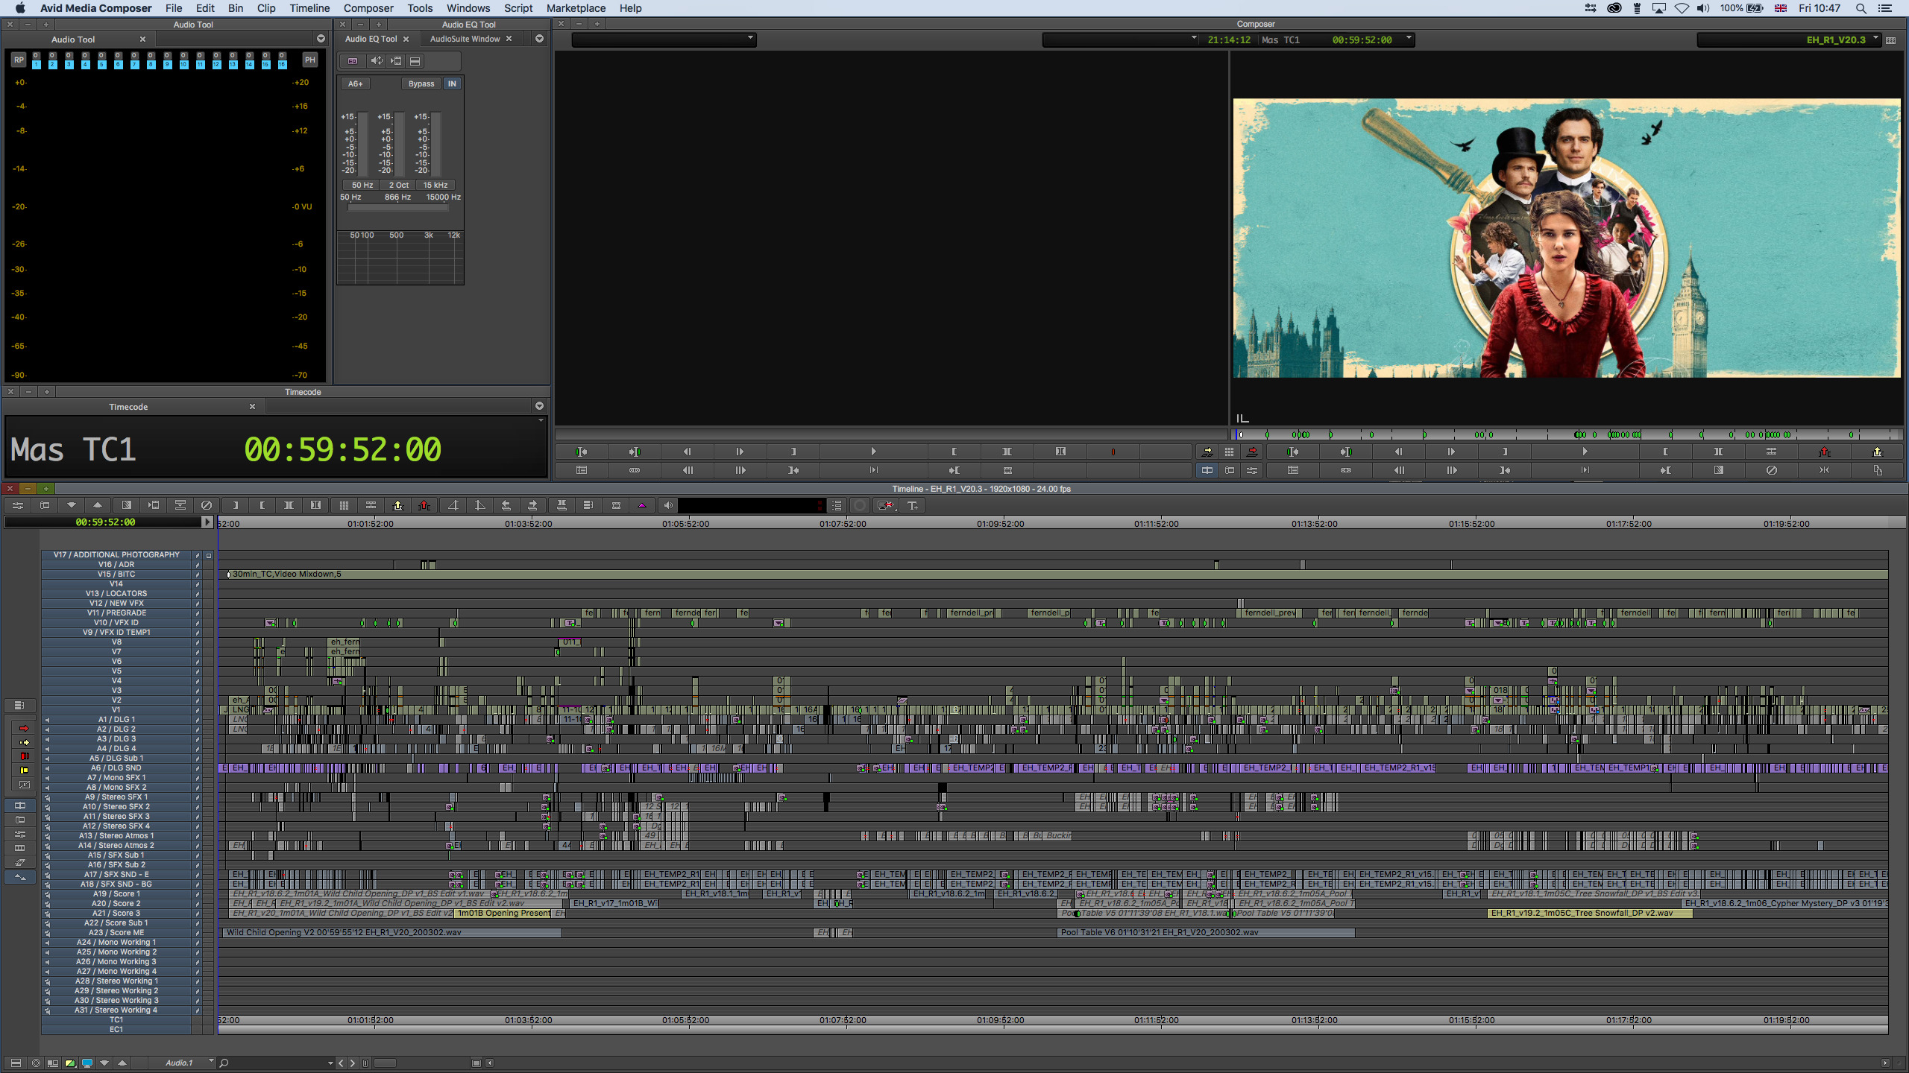Open Audio EQ Tool fast menu dropdown
Screen dimensions: 1909x1073
[539, 39]
